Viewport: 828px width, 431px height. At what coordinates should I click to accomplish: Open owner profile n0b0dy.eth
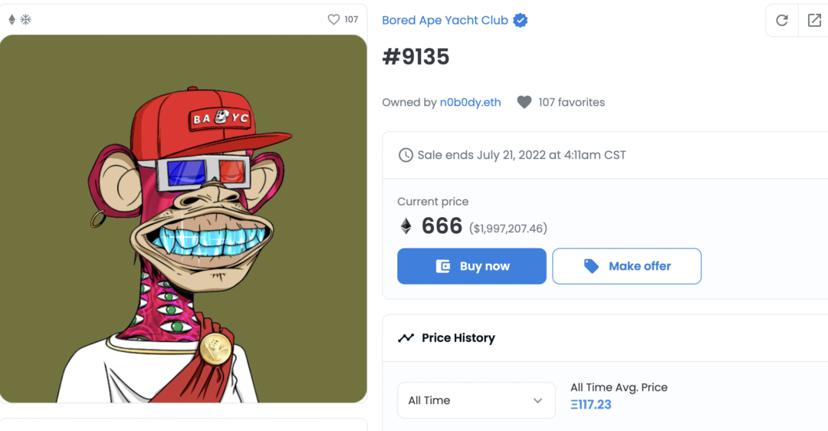(x=470, y=102)
